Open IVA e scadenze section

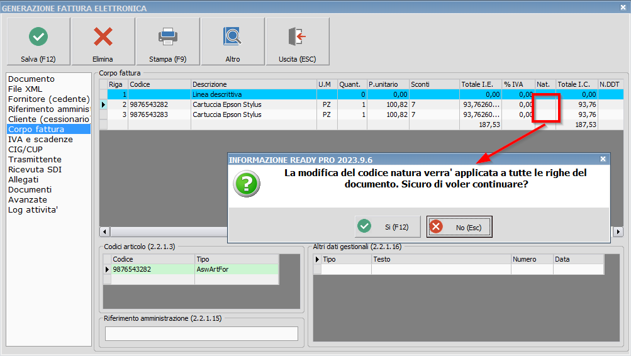click(x=40, y=139)
